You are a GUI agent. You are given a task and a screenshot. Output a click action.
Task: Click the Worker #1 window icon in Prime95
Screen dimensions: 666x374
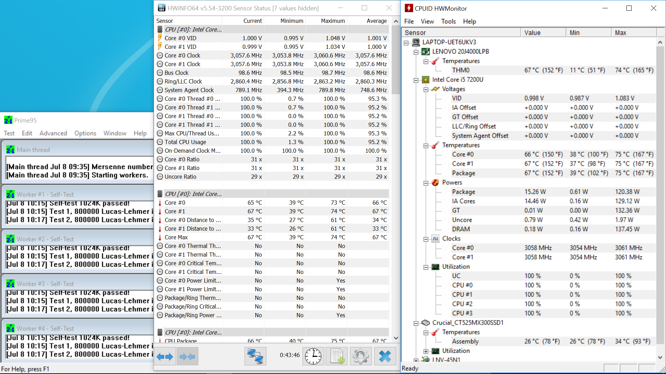coord(10,194)
